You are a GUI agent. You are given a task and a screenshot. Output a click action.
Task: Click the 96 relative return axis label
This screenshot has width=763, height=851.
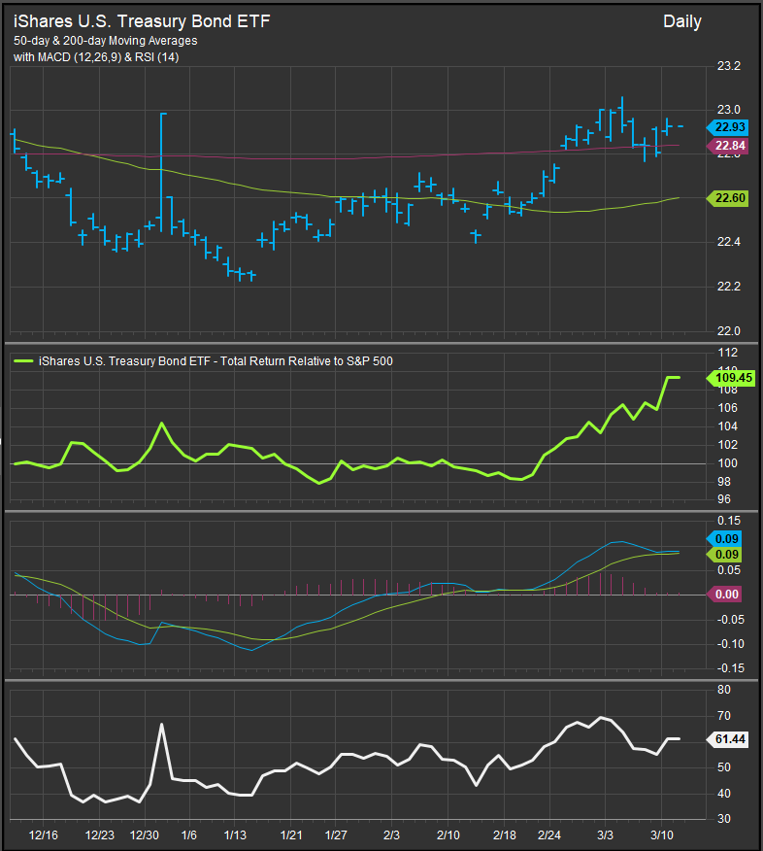(x=724, y=499)
